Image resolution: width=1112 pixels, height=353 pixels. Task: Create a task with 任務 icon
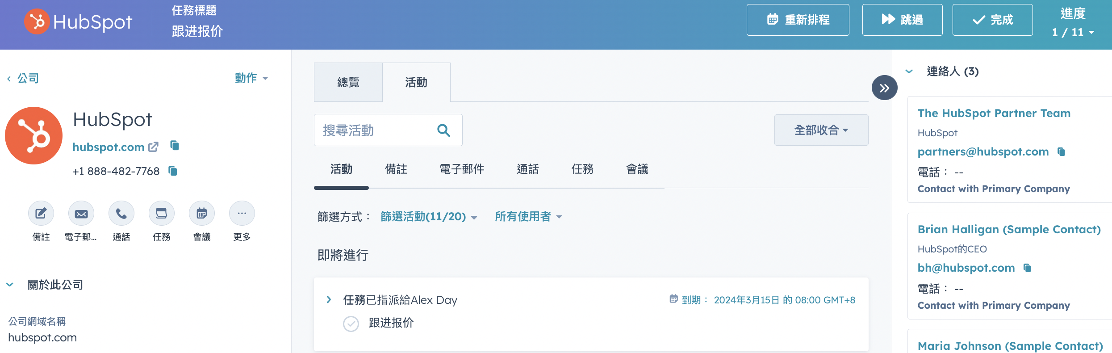(x=162, y=214)
